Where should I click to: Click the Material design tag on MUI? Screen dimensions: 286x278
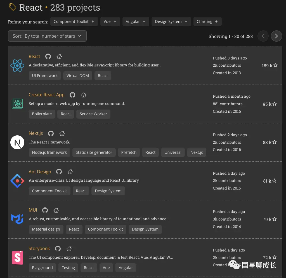46,229
